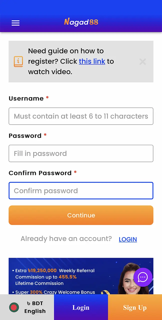This screenshot has height=320, width=162.
Task: Click "this link" to watch the video
Action: pyautogui.click(x=92, y=61)
